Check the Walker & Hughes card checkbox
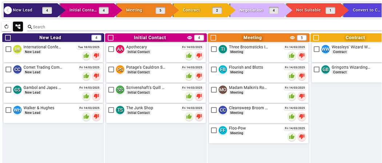382x163 pixels. [8, 110]
